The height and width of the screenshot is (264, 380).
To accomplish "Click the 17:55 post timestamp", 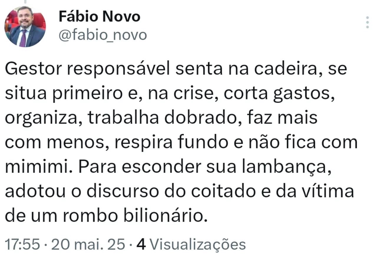I will coord(22,245).
